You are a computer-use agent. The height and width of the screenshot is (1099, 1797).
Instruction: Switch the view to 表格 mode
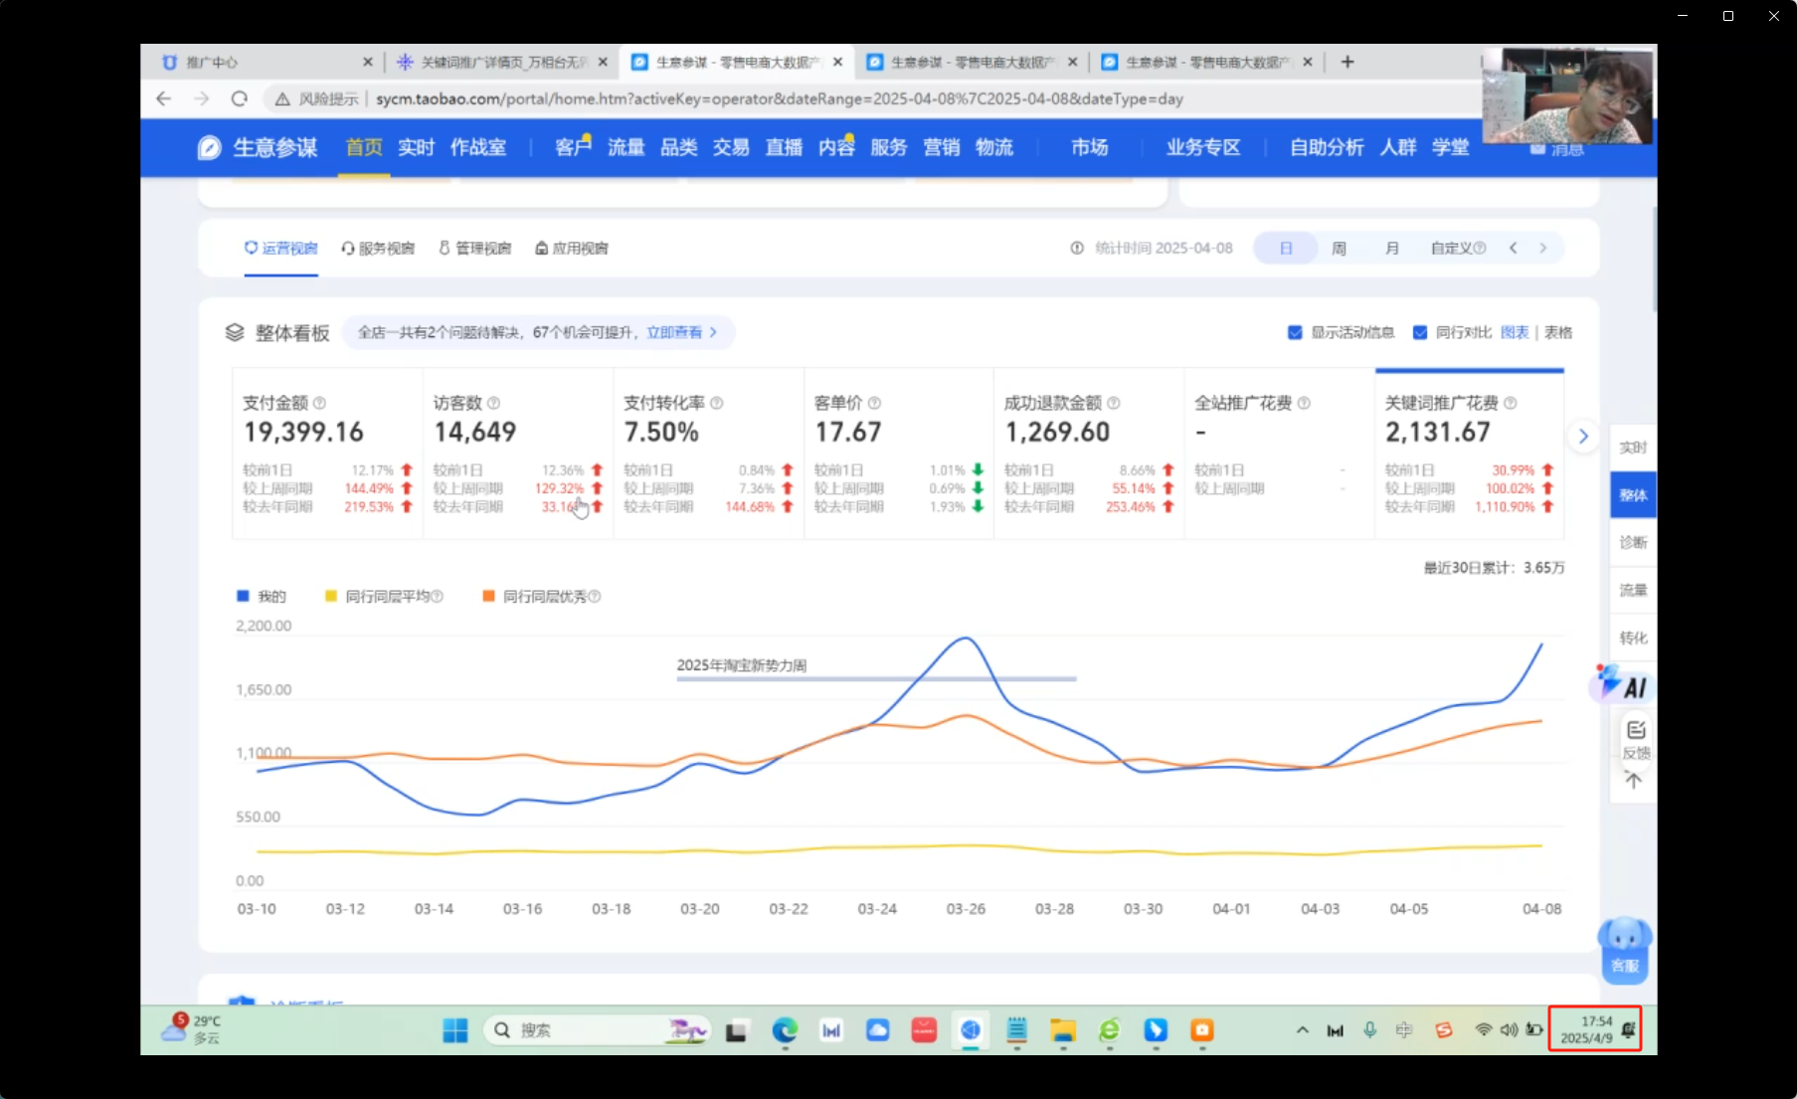1557,332
